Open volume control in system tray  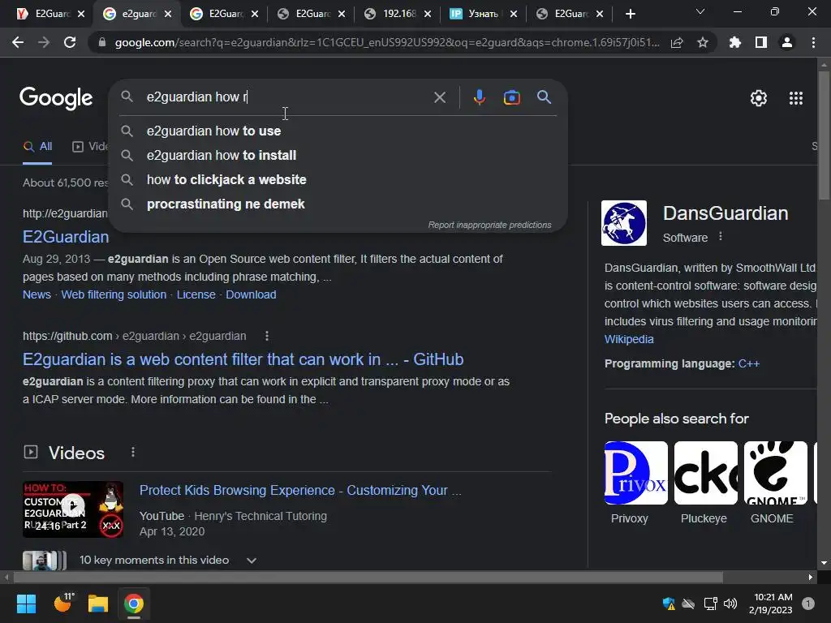730,604
